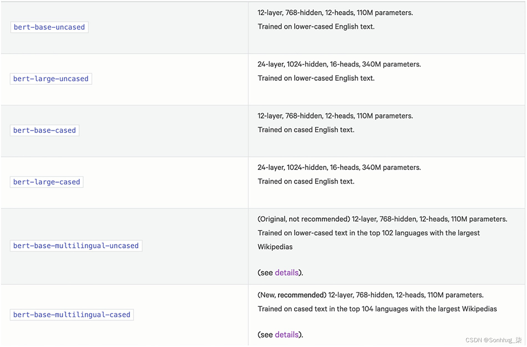Select '24-layer, 1024-hidden' line in bert-large-cased row
Image resolution: width=527 pixels, height=347 pixels.
tap(339, 168)
